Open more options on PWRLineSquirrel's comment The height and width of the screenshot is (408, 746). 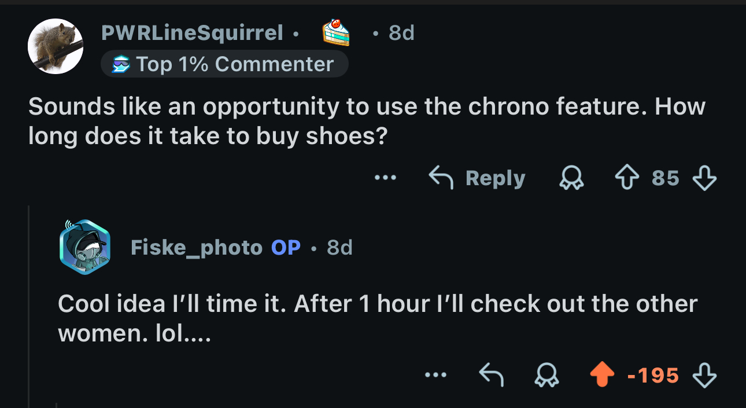[x=385, y=178]
